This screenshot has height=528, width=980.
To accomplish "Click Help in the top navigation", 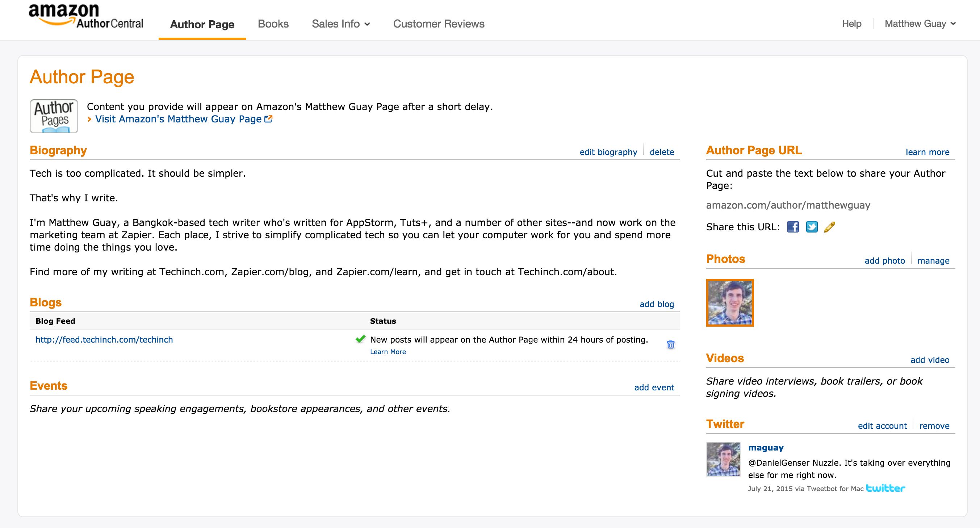I will coord(851,24).
